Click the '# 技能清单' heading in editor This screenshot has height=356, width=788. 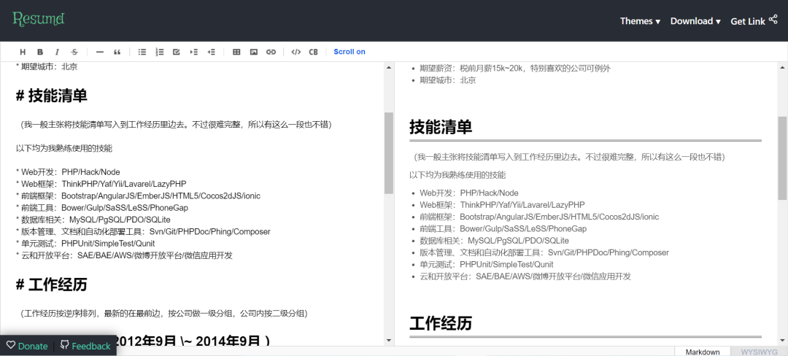(52, 96)
